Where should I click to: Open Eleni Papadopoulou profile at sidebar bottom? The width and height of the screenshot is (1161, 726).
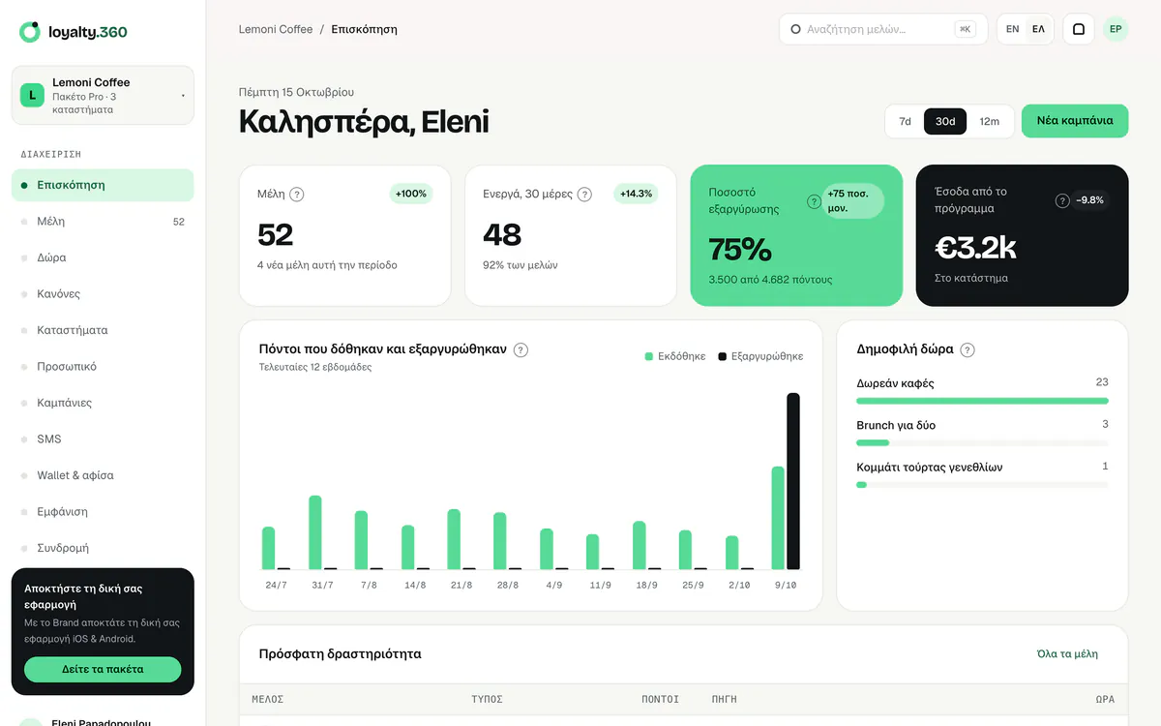pyautogui.click(x=103, y=721)
